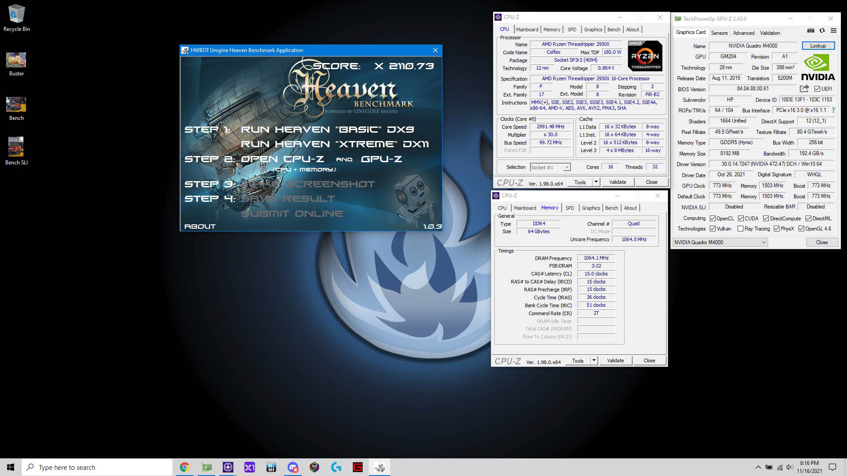Toggle the OpenGL 4.6 checkbox
The height and width of the screenshot is (476, 847).
801,229
